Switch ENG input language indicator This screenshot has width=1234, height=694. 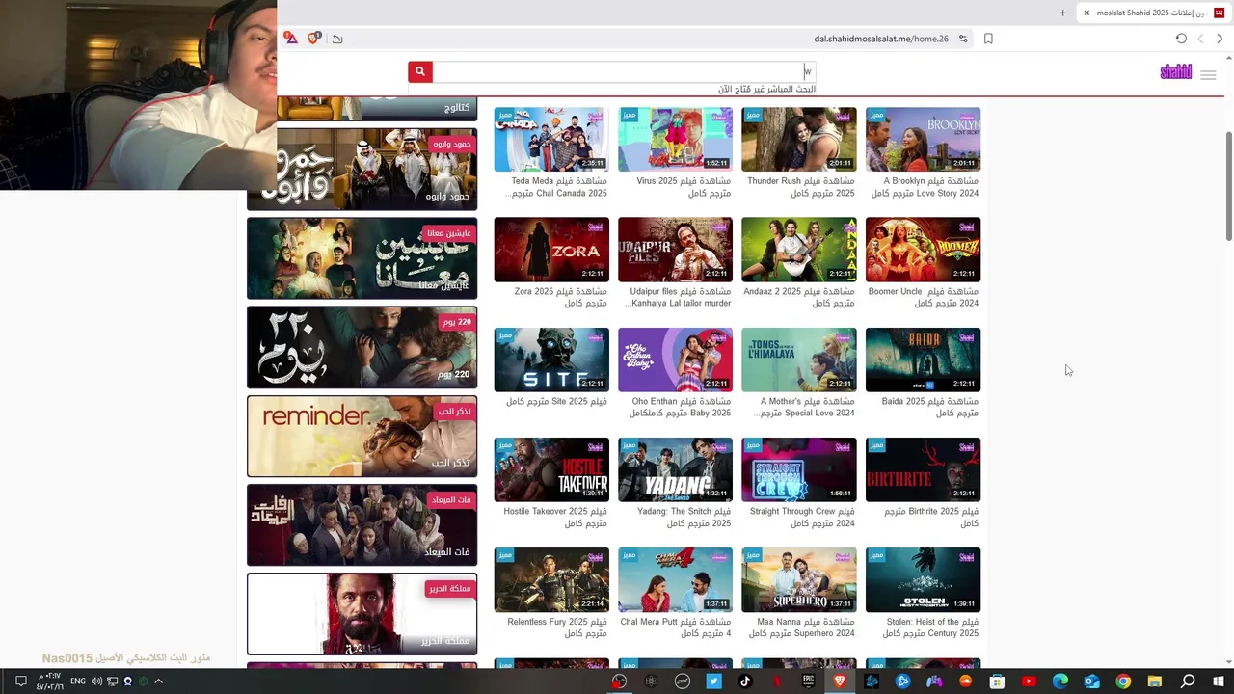78,681
